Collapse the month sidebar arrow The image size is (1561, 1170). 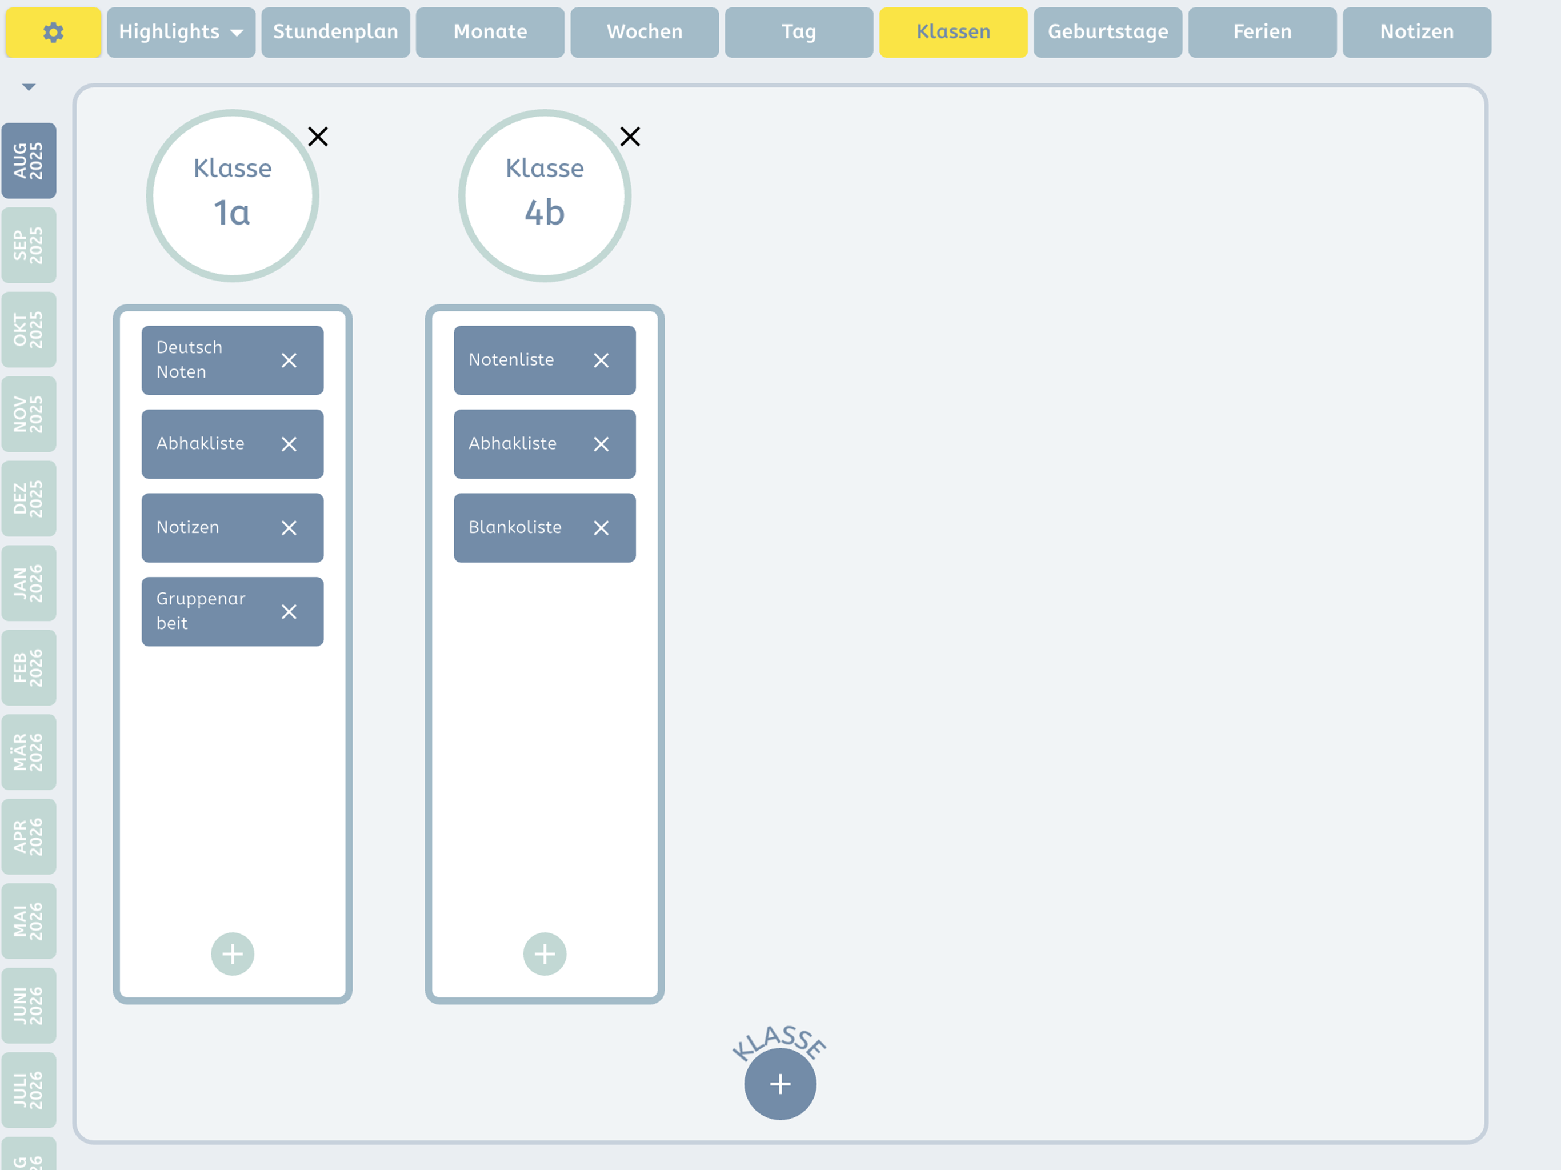[29, 87]
